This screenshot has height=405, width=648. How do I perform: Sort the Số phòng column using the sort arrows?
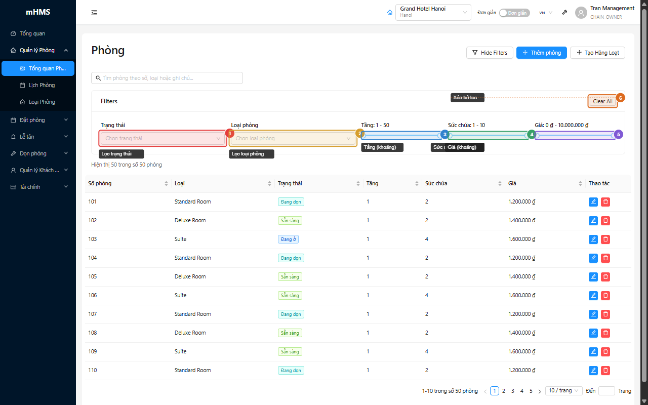tap(167, 183)
